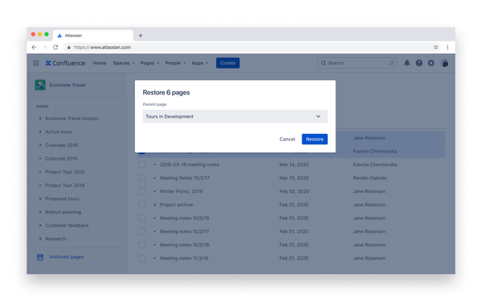Confirm with the Restore button
The height and width of the screenshot is (301, 482).
pyautogui.click(x=315, y=139)
